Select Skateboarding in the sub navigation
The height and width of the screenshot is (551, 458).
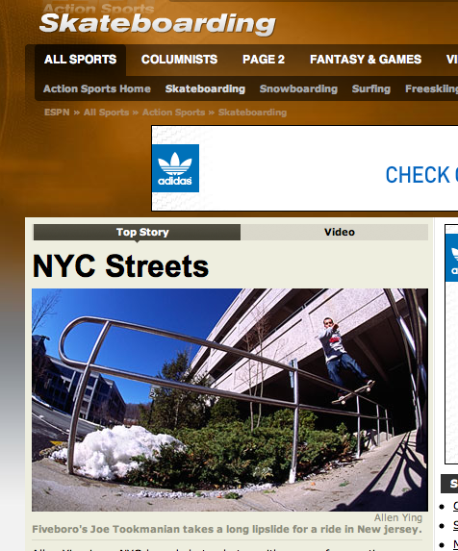click(205, 88)
